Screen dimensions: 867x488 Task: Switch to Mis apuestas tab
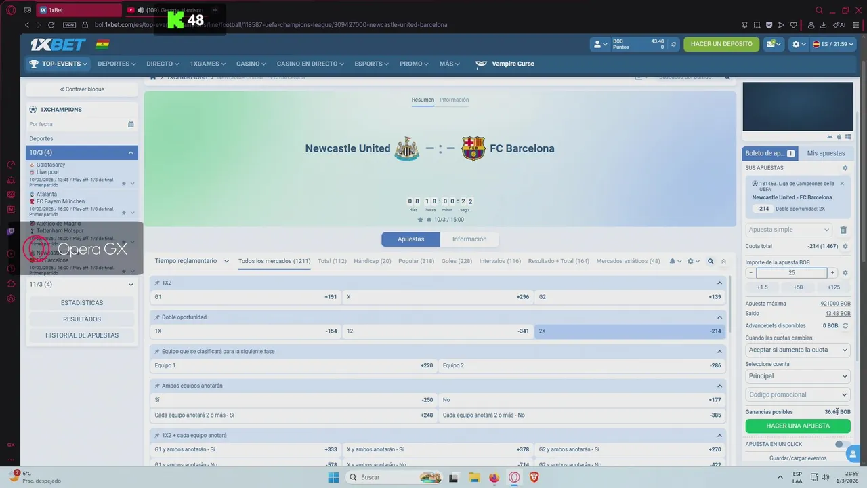pos(826,153)
